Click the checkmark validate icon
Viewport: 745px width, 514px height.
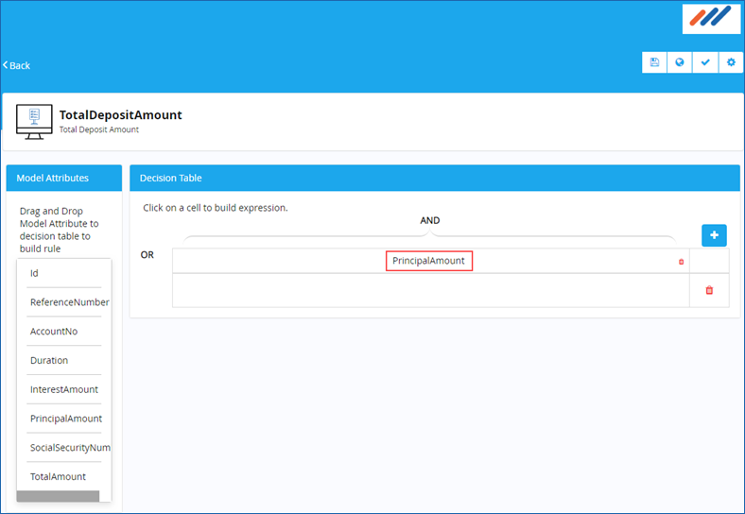point(705,62)
